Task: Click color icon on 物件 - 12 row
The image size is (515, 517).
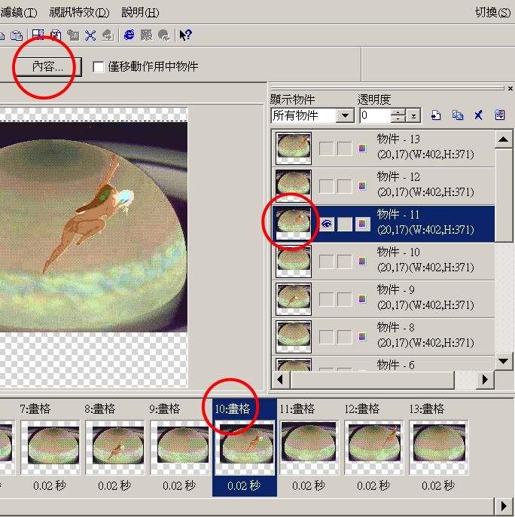Action: tap(362, 186)
